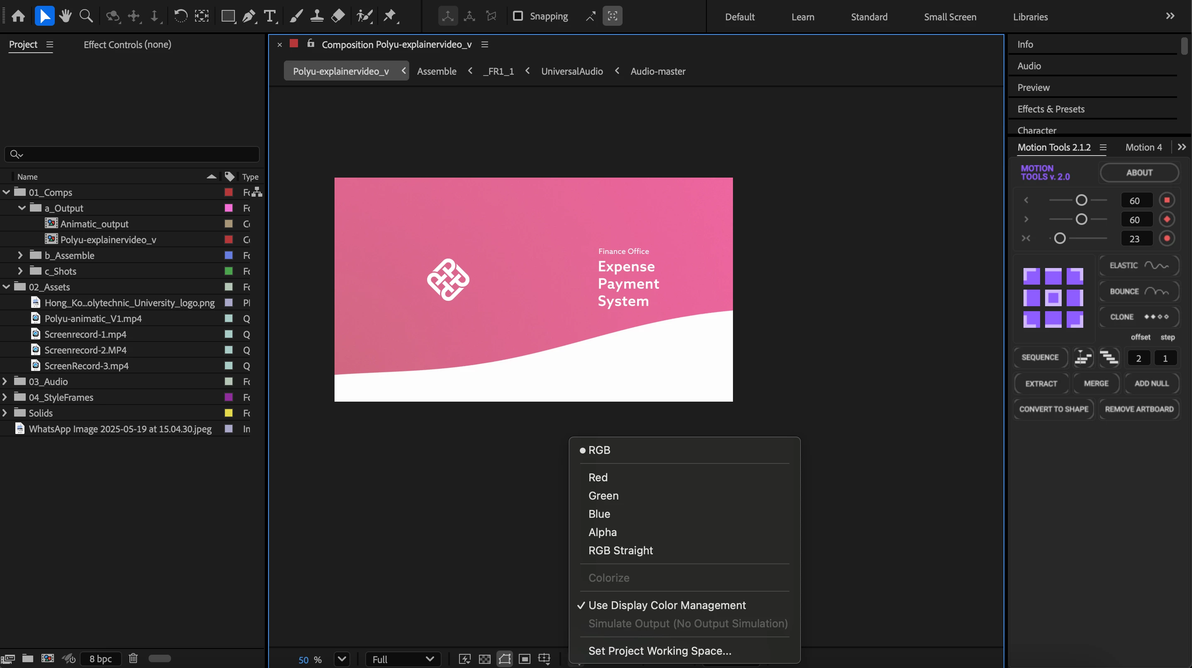This screenshot has width=1192, height=668.
Task: Expand the 03_Audio folder
Action: click(5, 382)
